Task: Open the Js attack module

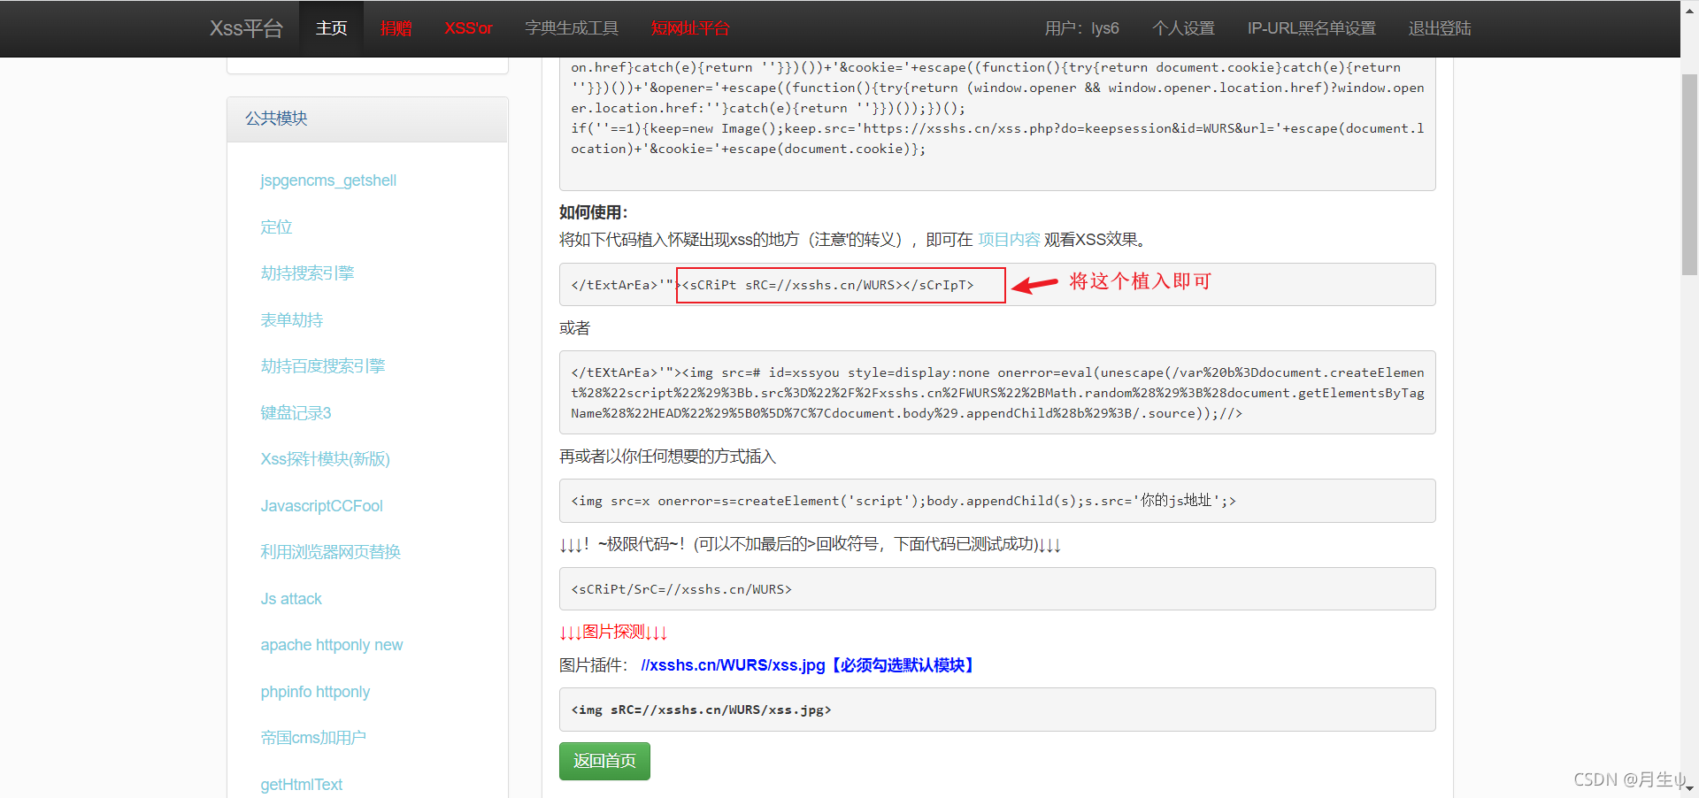Action: coord(291,599)
